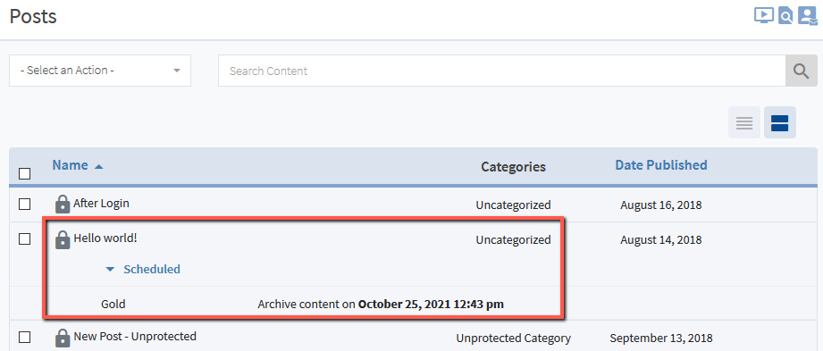Open the video tutorial icon
823x351 pixels.
click(x=764, y=16)
